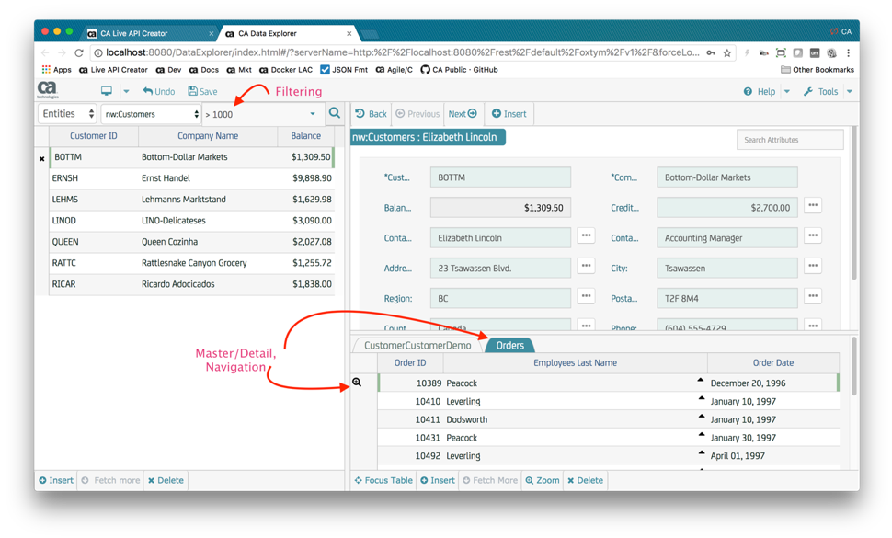Open CA Public GitHub bookmark

[x=459, y=69]
